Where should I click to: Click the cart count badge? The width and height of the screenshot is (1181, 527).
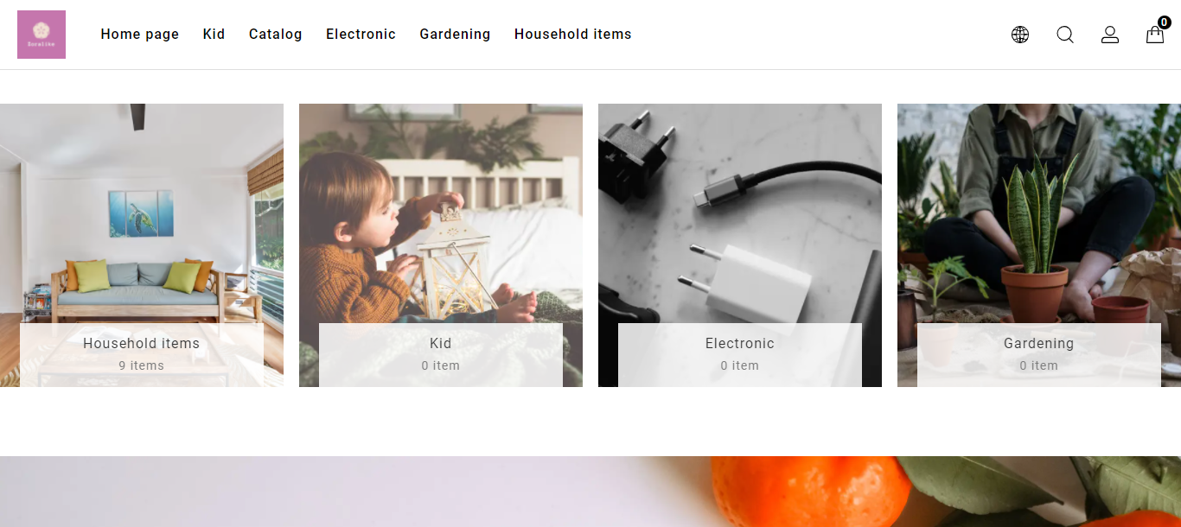point(1164,22)
